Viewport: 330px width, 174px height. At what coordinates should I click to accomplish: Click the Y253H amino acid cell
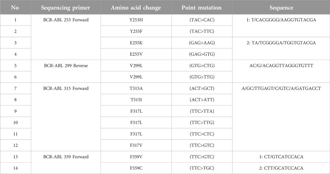point(136,20)
